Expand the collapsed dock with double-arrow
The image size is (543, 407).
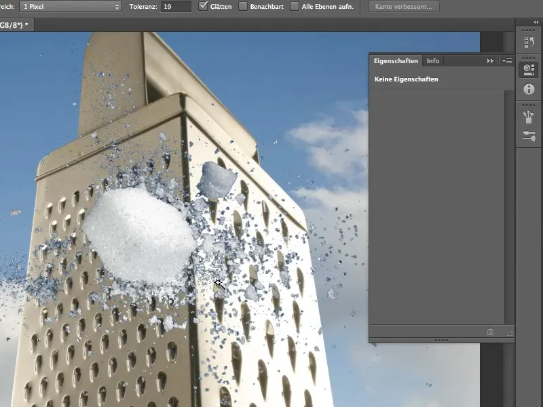pyautogui.click(x=536, y=22)
